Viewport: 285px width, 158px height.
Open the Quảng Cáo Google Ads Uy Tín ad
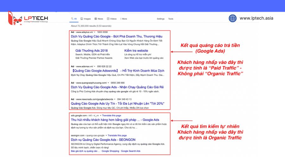[x=117, y=103]
